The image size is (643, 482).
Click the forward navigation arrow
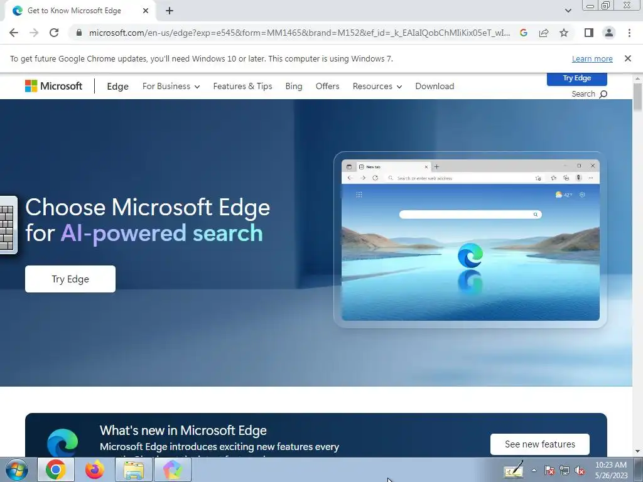34,33
